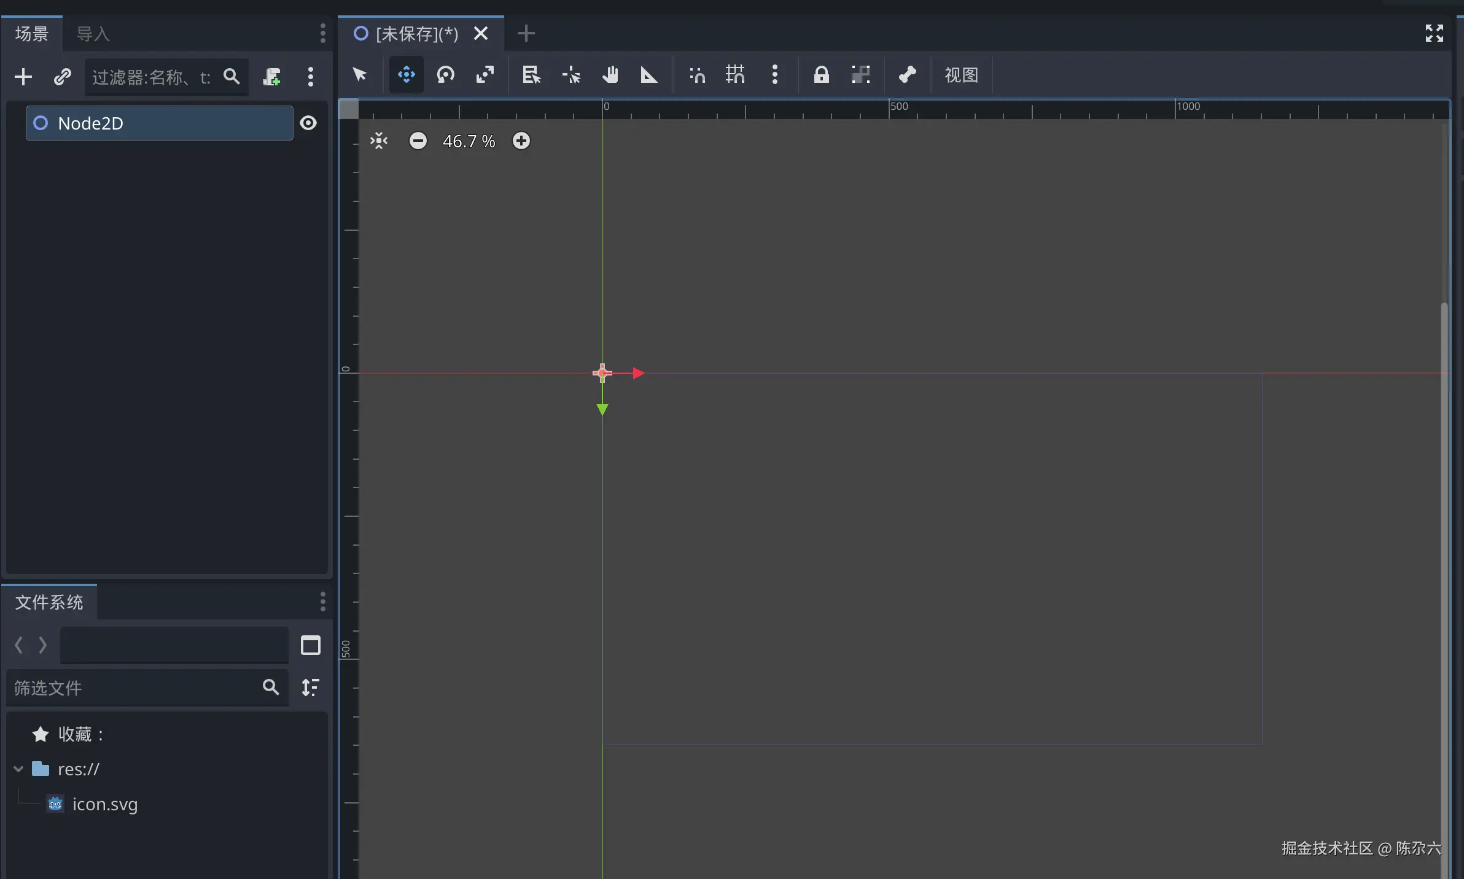Click attach script icon in scene panel
This screenshot has width=1464, height=879.
point(271,77)
